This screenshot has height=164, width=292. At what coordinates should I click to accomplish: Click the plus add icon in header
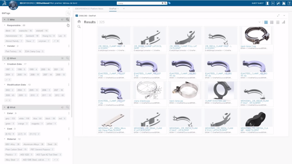click(273, 3)
